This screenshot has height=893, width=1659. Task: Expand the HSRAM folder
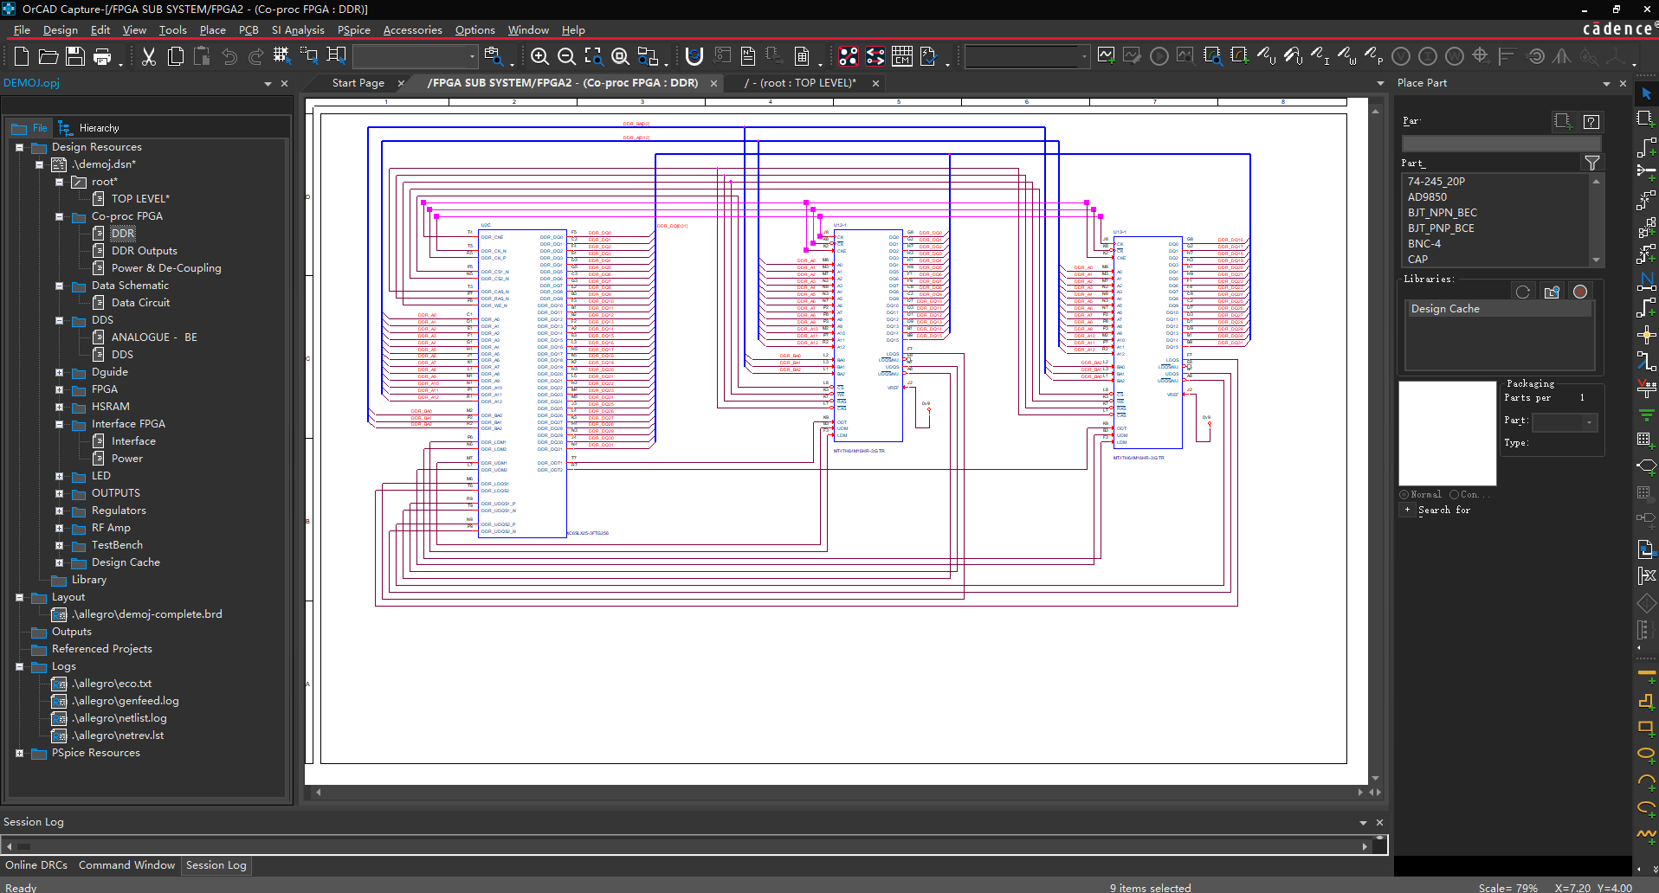click(x=60, y=407)
